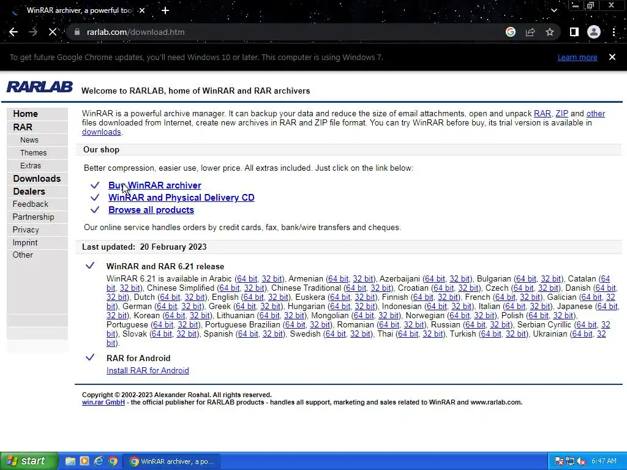This screenshot has height=470, width=627.
Task: Click the address bar URL
Action: (x=135, y=32)
